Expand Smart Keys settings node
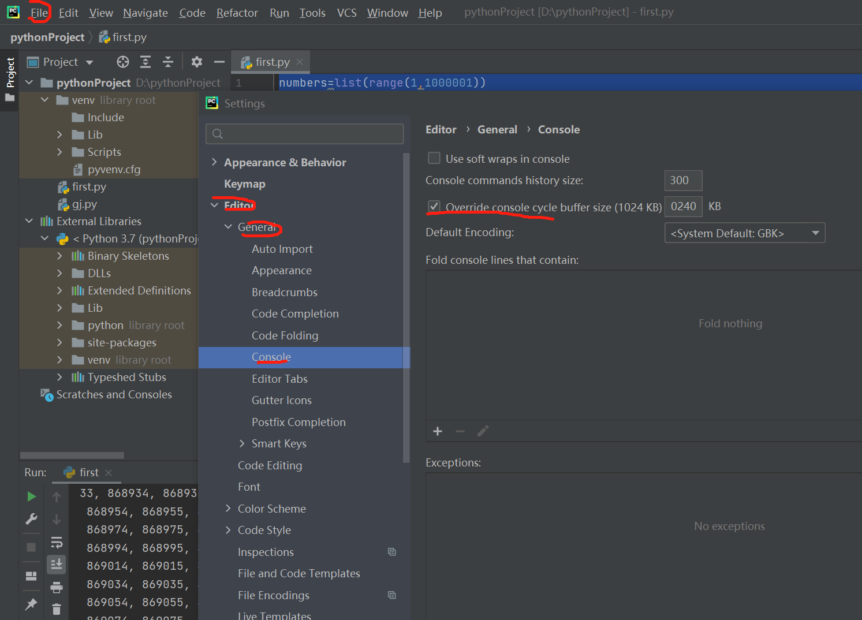 242,443
